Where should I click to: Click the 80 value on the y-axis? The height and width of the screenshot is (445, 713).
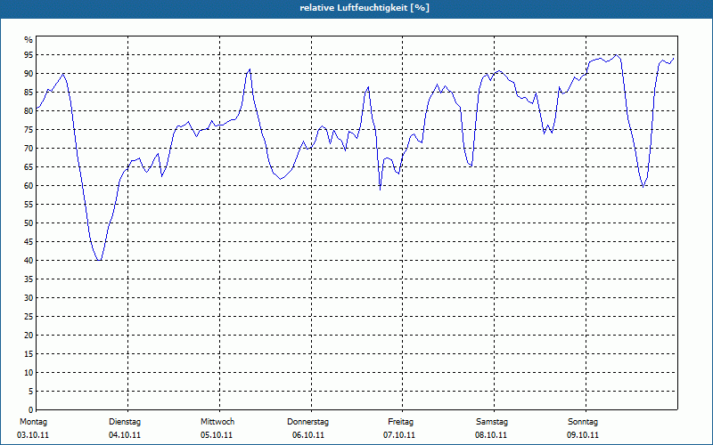[29, 110]
